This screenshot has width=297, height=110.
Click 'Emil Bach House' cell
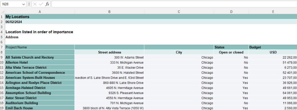[40, 108]
